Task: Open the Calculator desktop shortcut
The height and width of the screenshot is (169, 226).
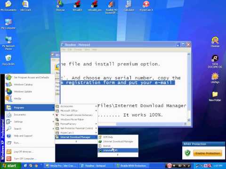Action: click(129, 6)
